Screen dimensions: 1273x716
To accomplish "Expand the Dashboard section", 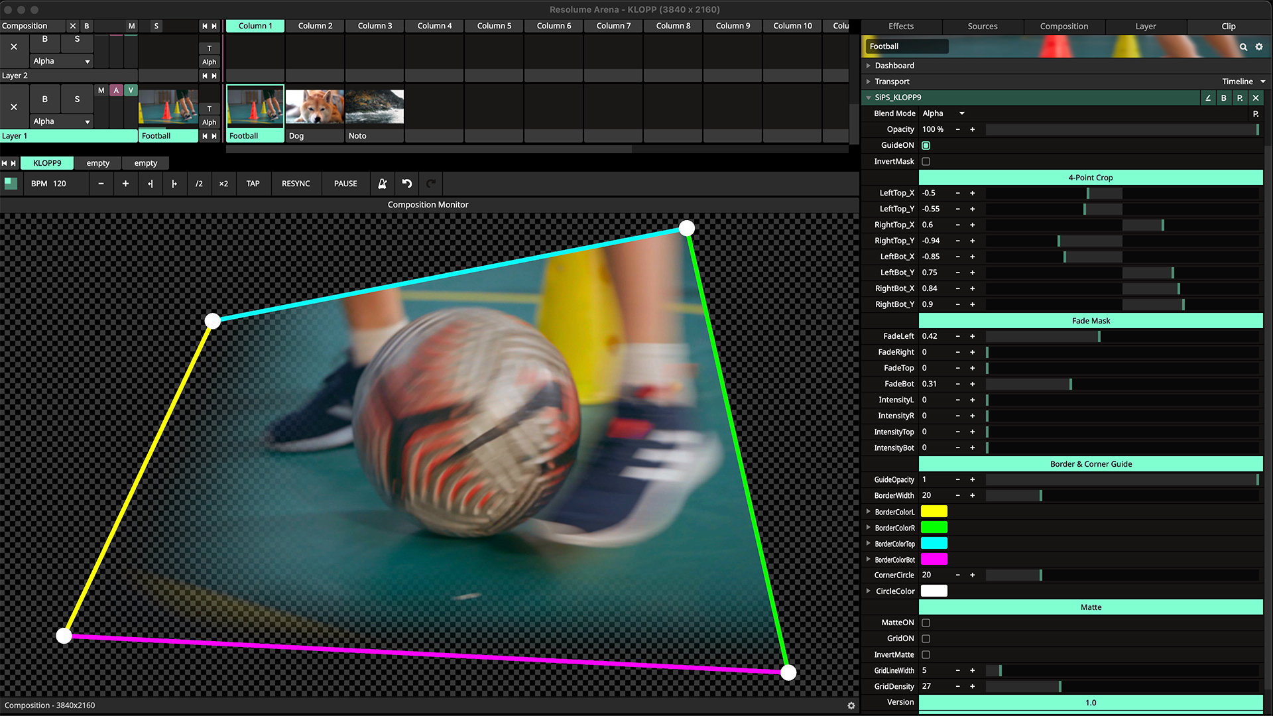I will coord(868,66).
